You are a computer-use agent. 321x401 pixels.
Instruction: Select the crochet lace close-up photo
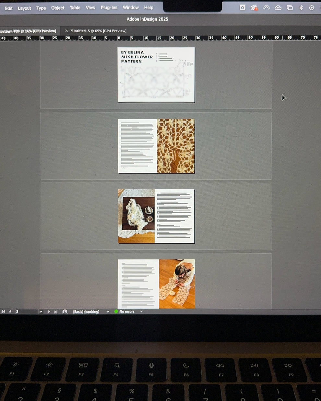tap(176, 146)
